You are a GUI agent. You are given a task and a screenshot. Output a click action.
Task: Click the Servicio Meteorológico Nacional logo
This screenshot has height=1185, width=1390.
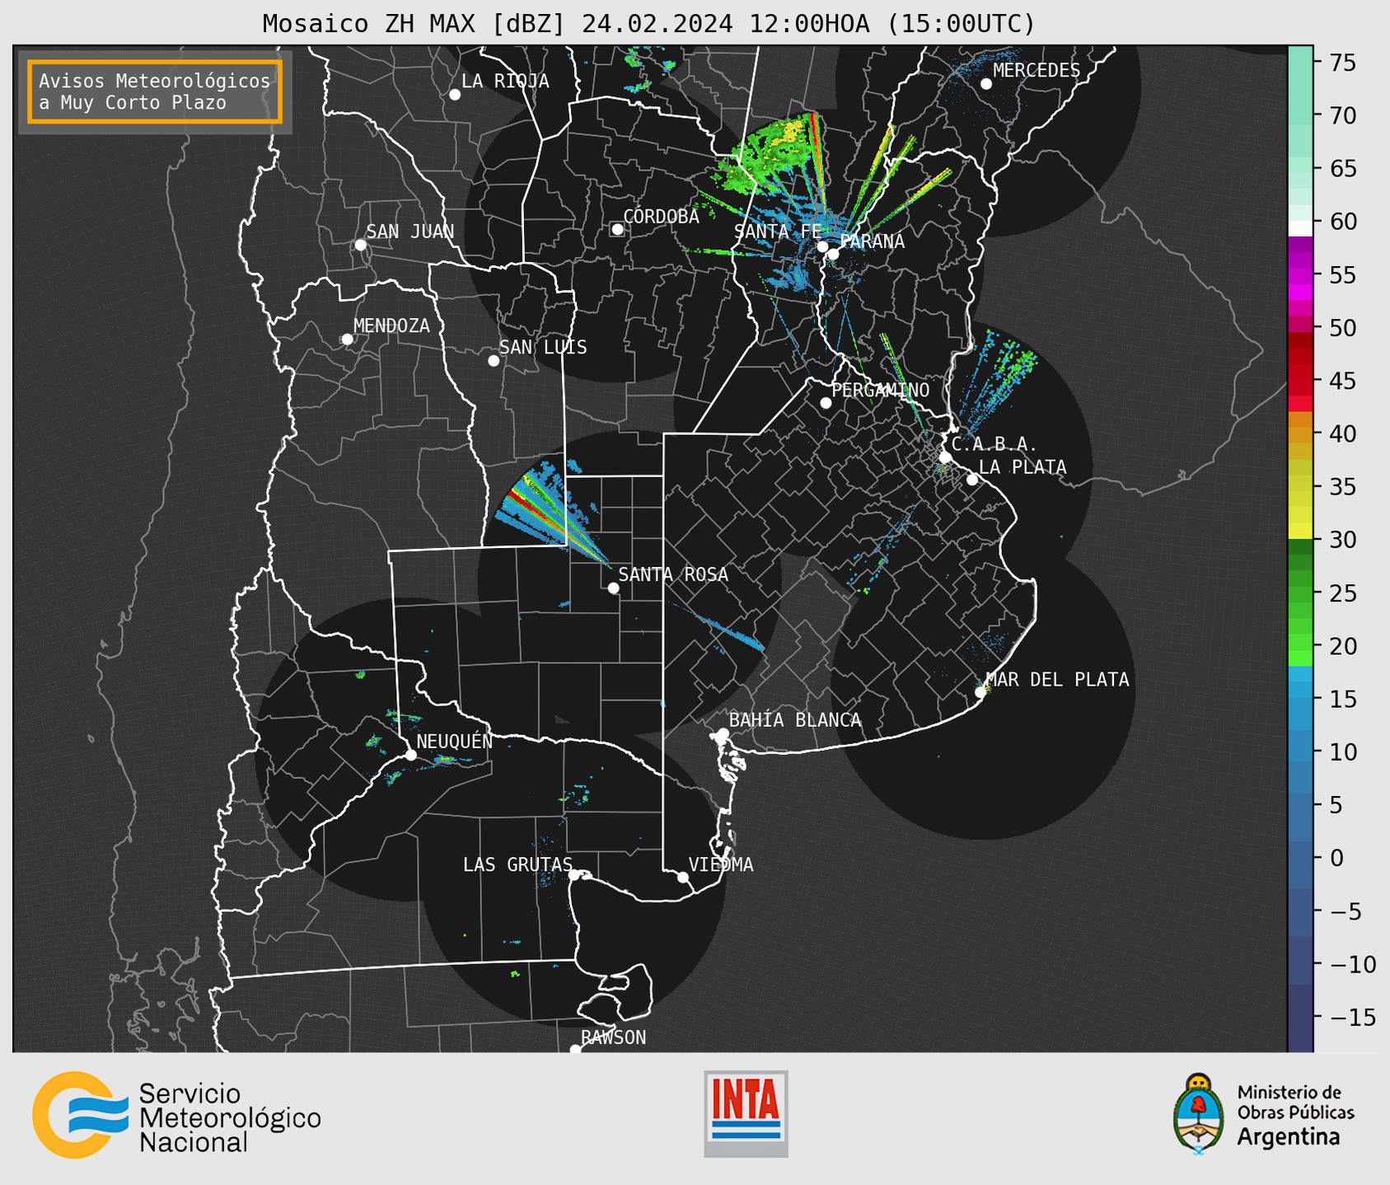176,1114
